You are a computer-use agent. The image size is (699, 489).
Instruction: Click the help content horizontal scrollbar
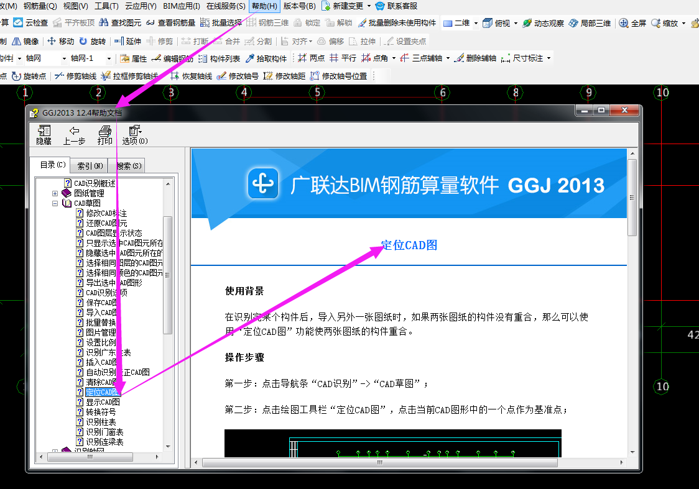pyautogui.click(x=380, y=462)
